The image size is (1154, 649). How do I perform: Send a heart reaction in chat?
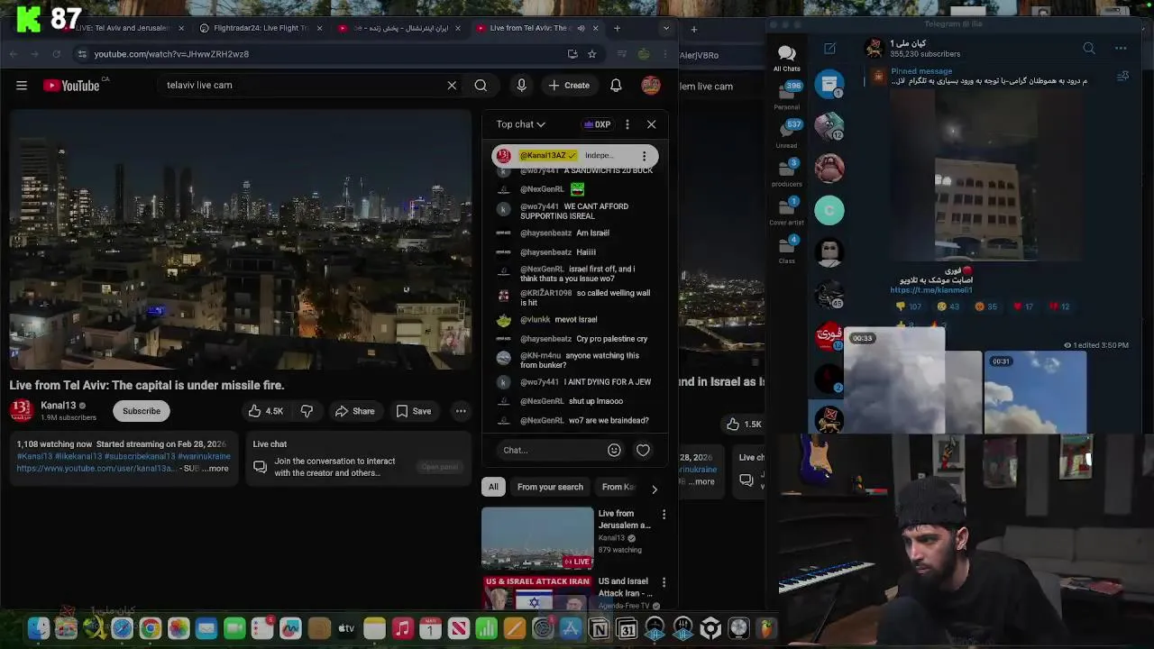tap(643, 450)
